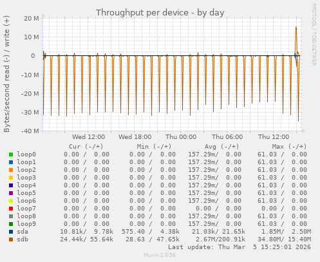The height and width of the screenshot is (262, 320).
Task: Select the loop5 legend label
Action: (x=26, y=193)
